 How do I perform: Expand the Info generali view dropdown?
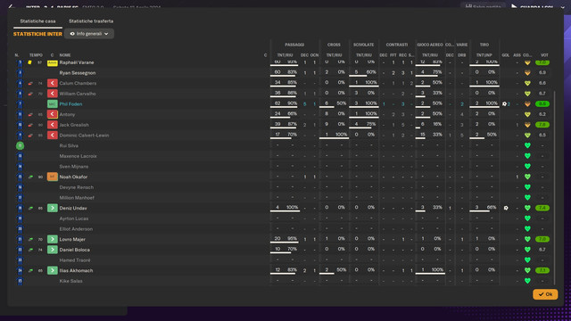[89, 34]
